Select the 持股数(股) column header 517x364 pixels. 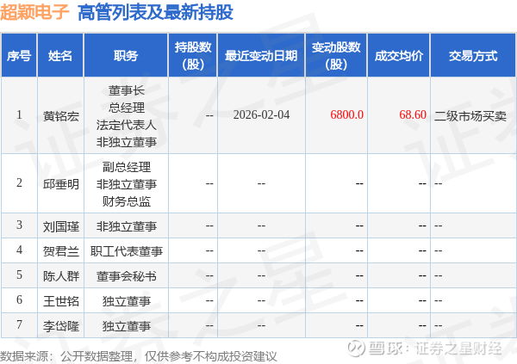point(193,56)
